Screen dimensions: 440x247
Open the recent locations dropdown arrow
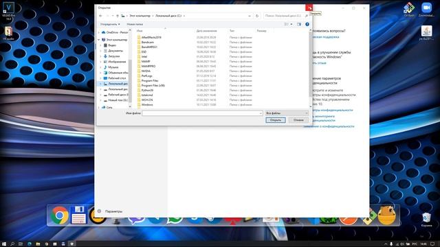113,16
